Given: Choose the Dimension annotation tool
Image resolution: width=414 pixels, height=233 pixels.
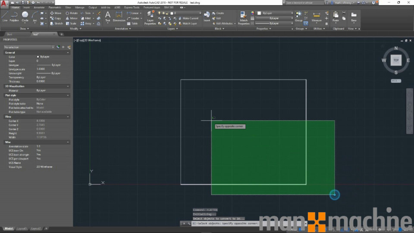Looking at the screenshot, I should [119, 16].
